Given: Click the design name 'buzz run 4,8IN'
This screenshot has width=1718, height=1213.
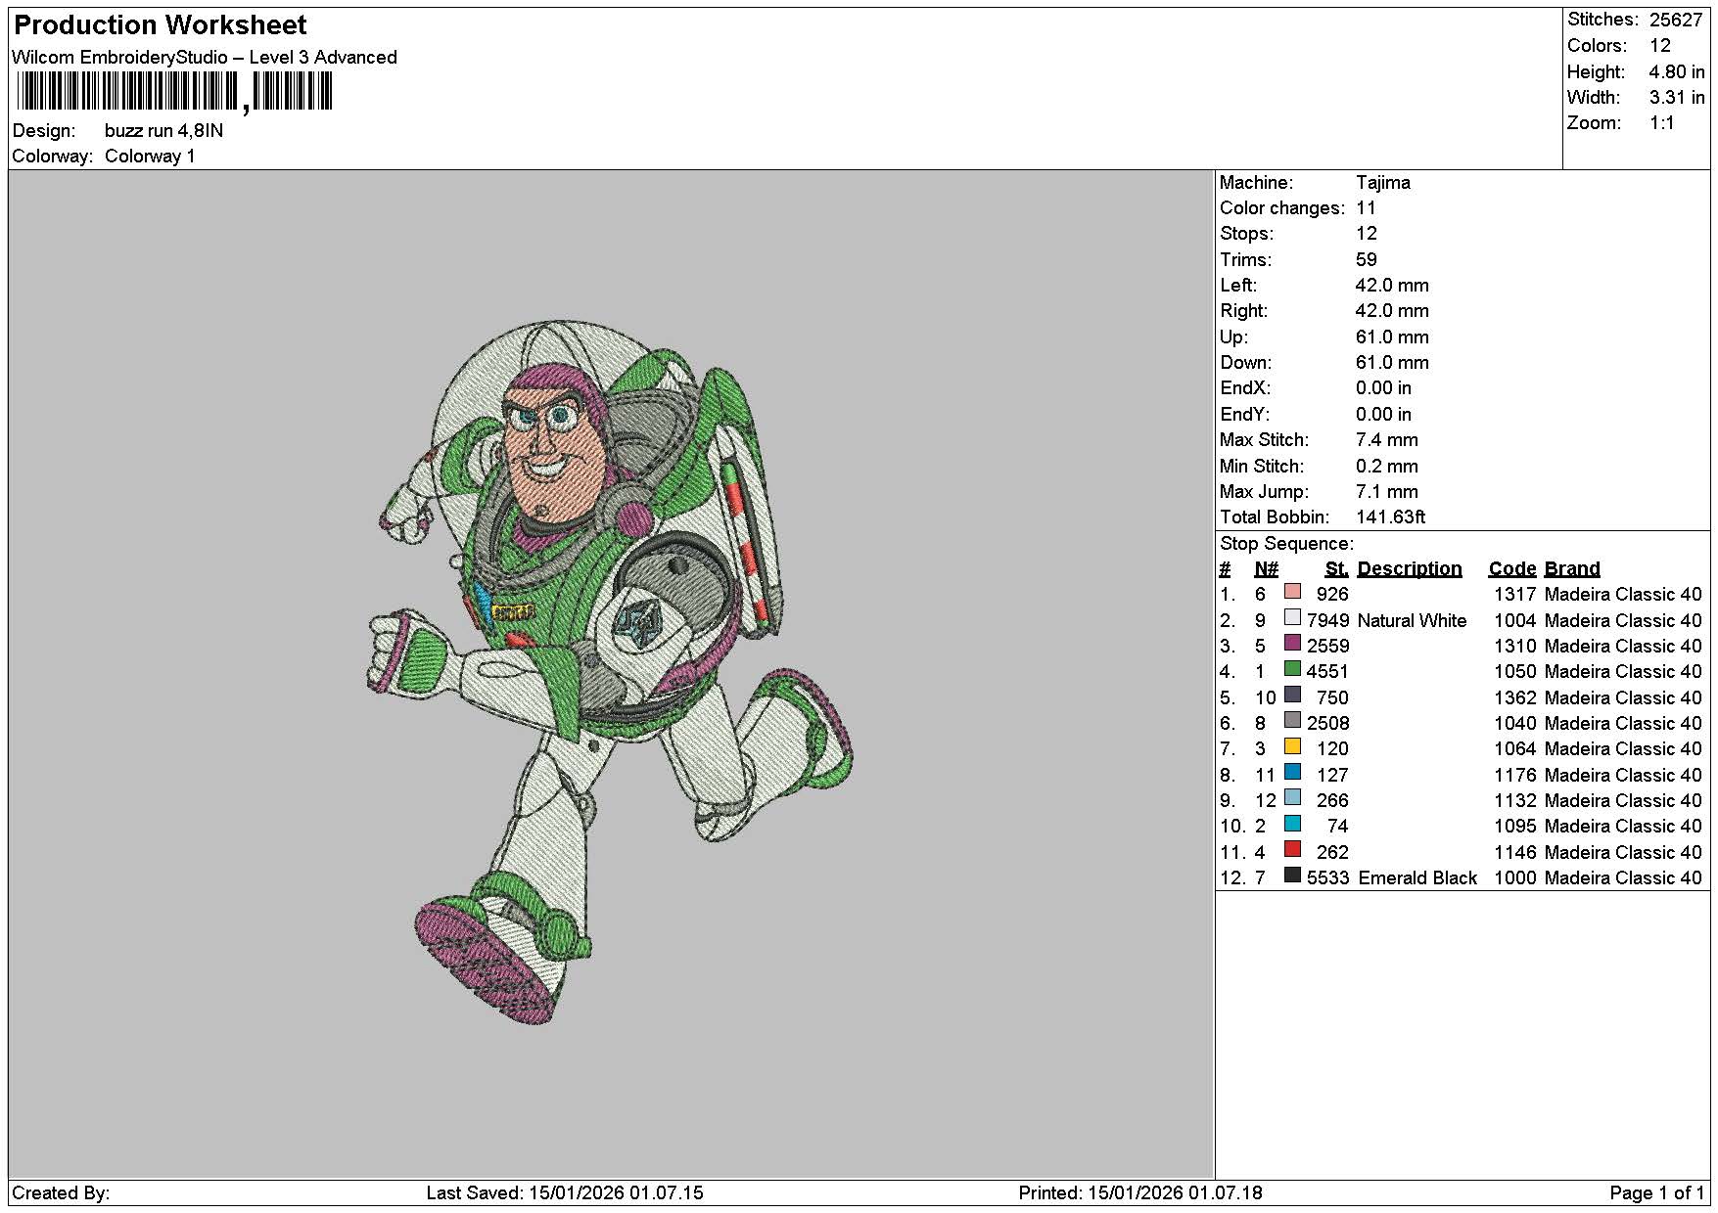Looking at the screenshot, I should [x=163, y=131].
